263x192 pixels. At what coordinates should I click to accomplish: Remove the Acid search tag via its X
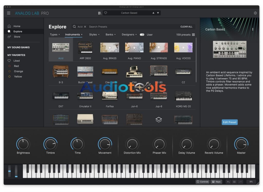pos(85,27)
